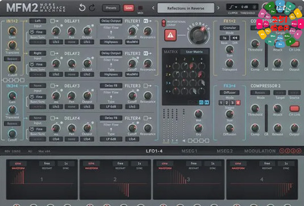Open Filter 1 Delay Output flow dropdown
This screenshot has width=304, height=206.
tap(111, 21)
